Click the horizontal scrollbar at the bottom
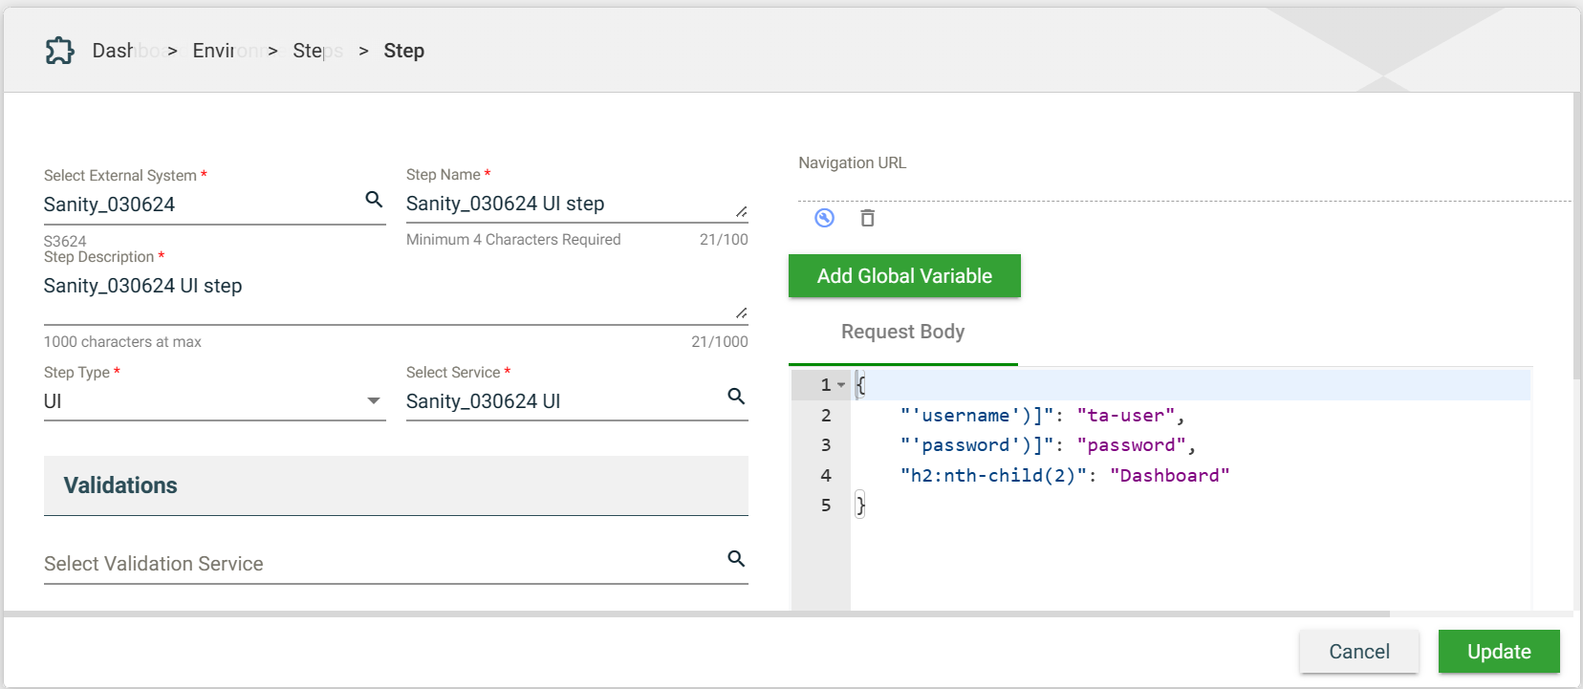The height and width of the screenshot is (689, 1583). tap(696, 614)
